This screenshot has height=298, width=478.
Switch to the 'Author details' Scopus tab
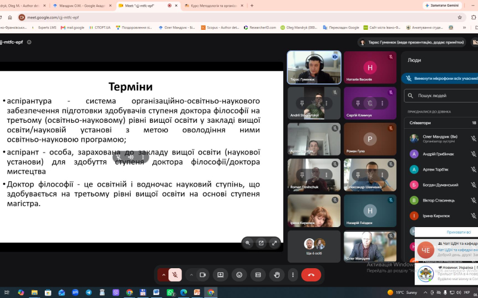[23, 5]
